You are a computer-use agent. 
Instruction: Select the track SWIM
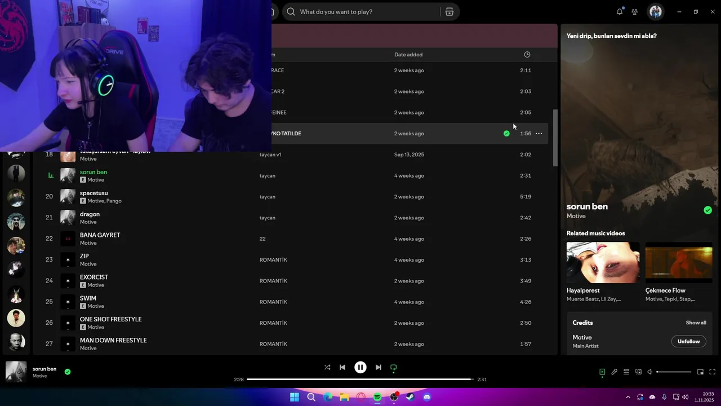88,298
